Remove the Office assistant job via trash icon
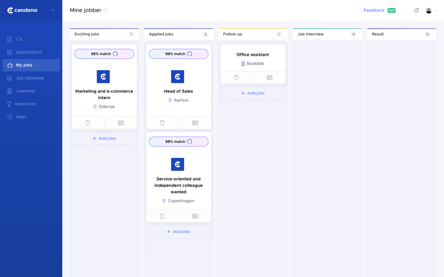The width and height of the screenshot is (444, 277). pyautogui.click(x=236, y=77)
